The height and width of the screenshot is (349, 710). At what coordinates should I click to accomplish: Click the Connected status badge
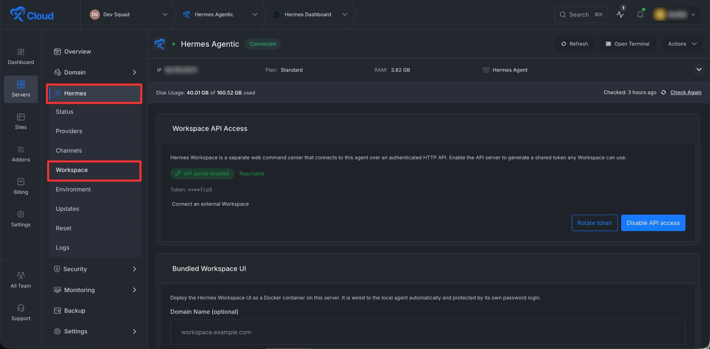pos(262,44)
